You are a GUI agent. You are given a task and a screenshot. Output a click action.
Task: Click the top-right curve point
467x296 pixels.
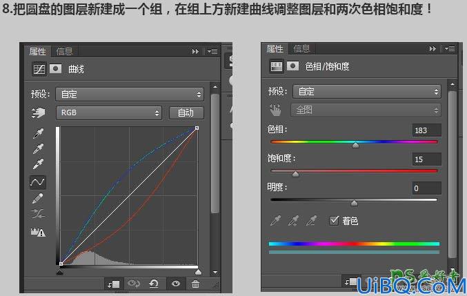click(197, 128)
